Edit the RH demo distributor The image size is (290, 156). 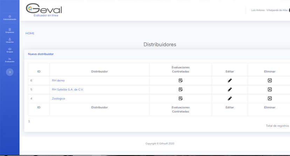click(230, 81)
